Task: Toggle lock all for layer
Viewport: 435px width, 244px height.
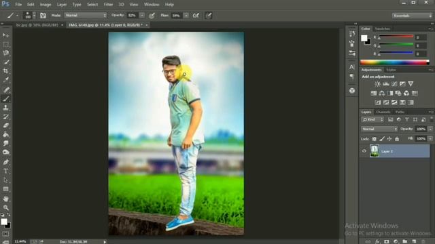Action: point(397,139)
